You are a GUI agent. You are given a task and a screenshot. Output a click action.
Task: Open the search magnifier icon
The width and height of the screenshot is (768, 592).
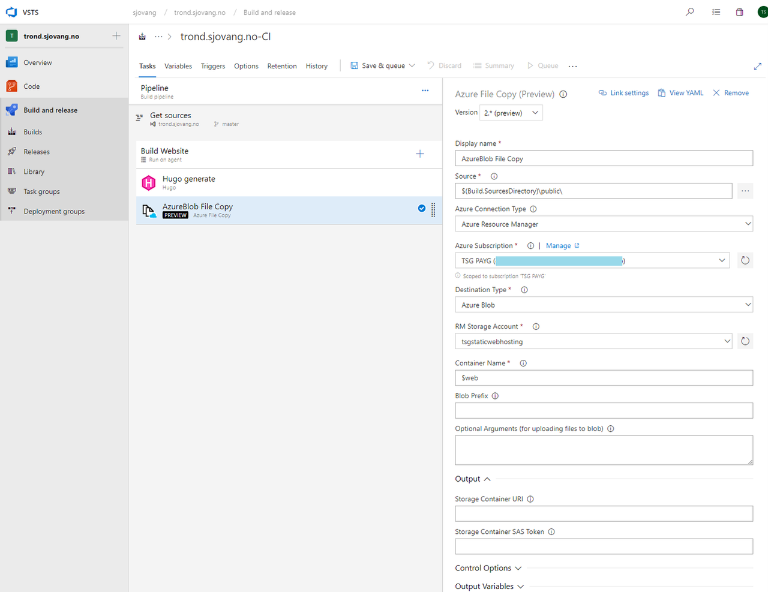pyautogui.click(x=690, y=12)
